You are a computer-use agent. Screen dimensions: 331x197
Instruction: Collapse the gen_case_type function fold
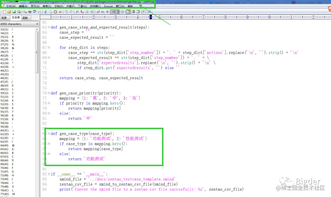49,133
